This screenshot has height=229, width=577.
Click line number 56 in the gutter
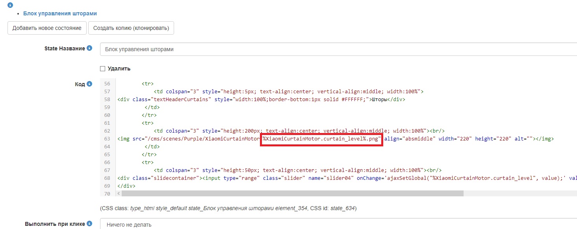click(107, 84)
